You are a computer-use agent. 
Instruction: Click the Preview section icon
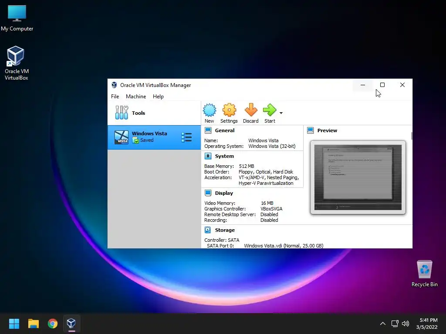310,130
